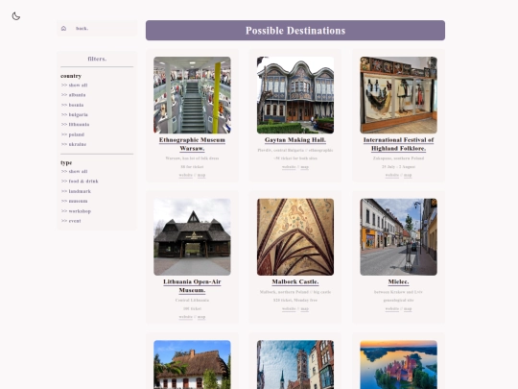The width and height of the screenshot is (518, 389).
Task: Open the Highland Folklore festival photo
Action: pyautogui.click(x=398, y=95)
